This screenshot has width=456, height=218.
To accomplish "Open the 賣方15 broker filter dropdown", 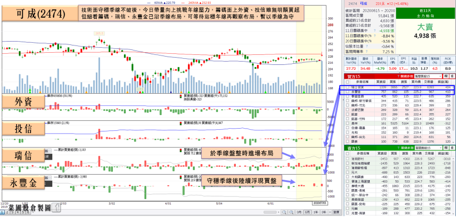I will coord(428,148).
